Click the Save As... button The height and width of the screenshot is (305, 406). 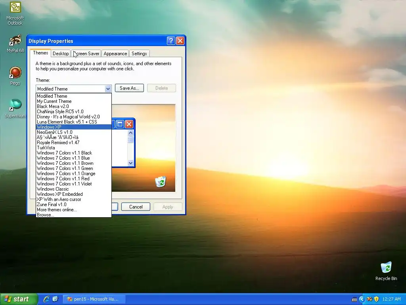(129, 88)
